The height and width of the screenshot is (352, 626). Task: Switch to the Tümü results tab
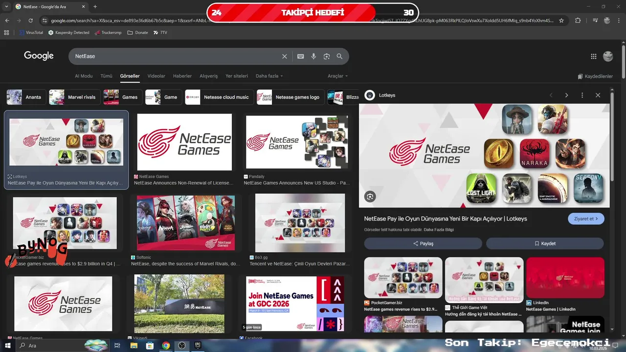[x=106, y=76]
